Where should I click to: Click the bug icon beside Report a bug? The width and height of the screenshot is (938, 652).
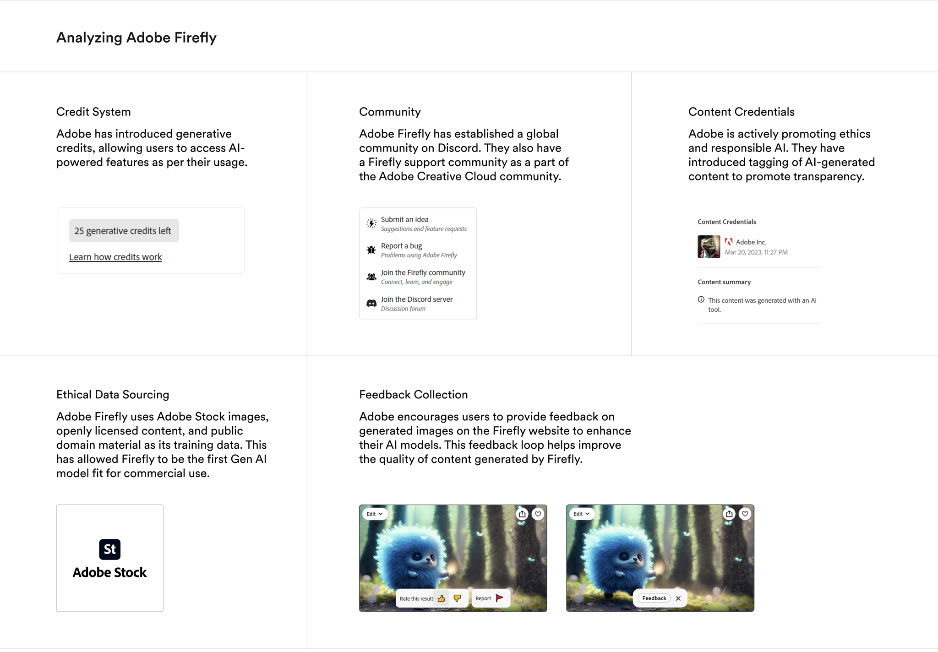[371, 250]
